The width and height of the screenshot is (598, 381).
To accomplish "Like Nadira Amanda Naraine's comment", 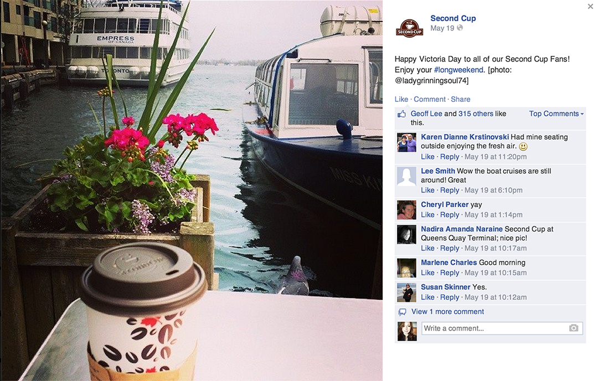I will 427,248.
